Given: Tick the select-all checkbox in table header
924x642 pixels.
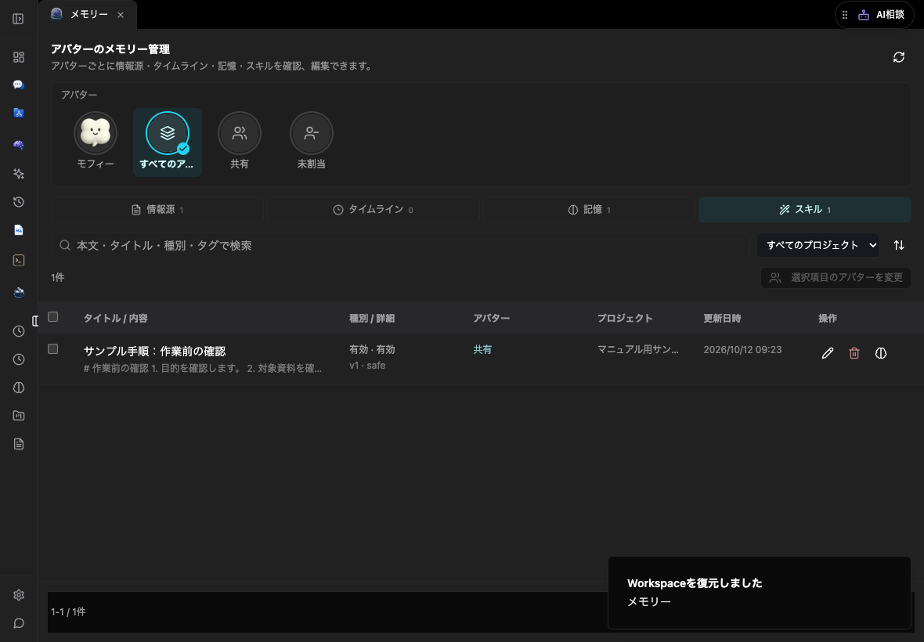Looking at the screenshot, I should pos(53,317).
